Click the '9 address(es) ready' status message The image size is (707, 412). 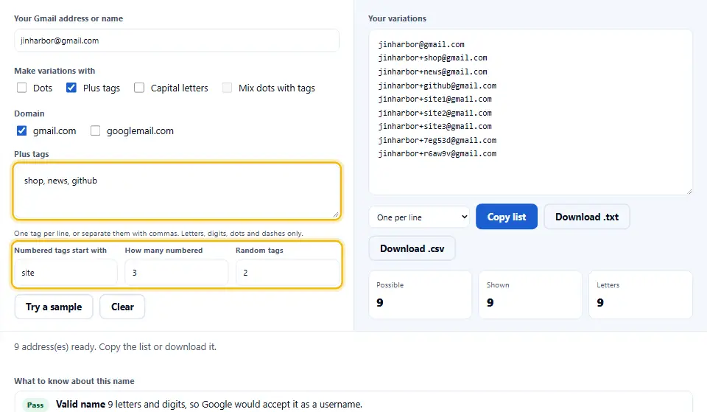pos(115,347)
